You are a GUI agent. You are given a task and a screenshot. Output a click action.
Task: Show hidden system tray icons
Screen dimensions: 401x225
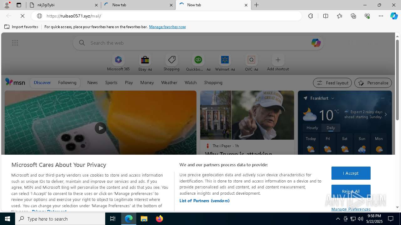coord(338,219)
